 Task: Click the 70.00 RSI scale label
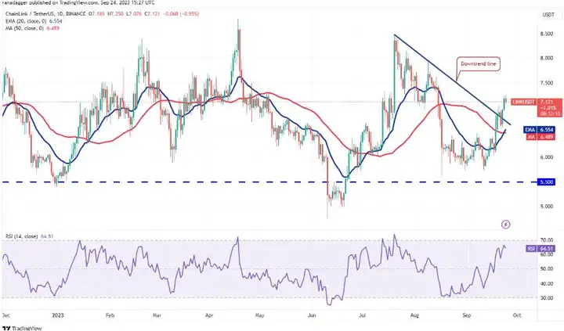coord(547,239)
